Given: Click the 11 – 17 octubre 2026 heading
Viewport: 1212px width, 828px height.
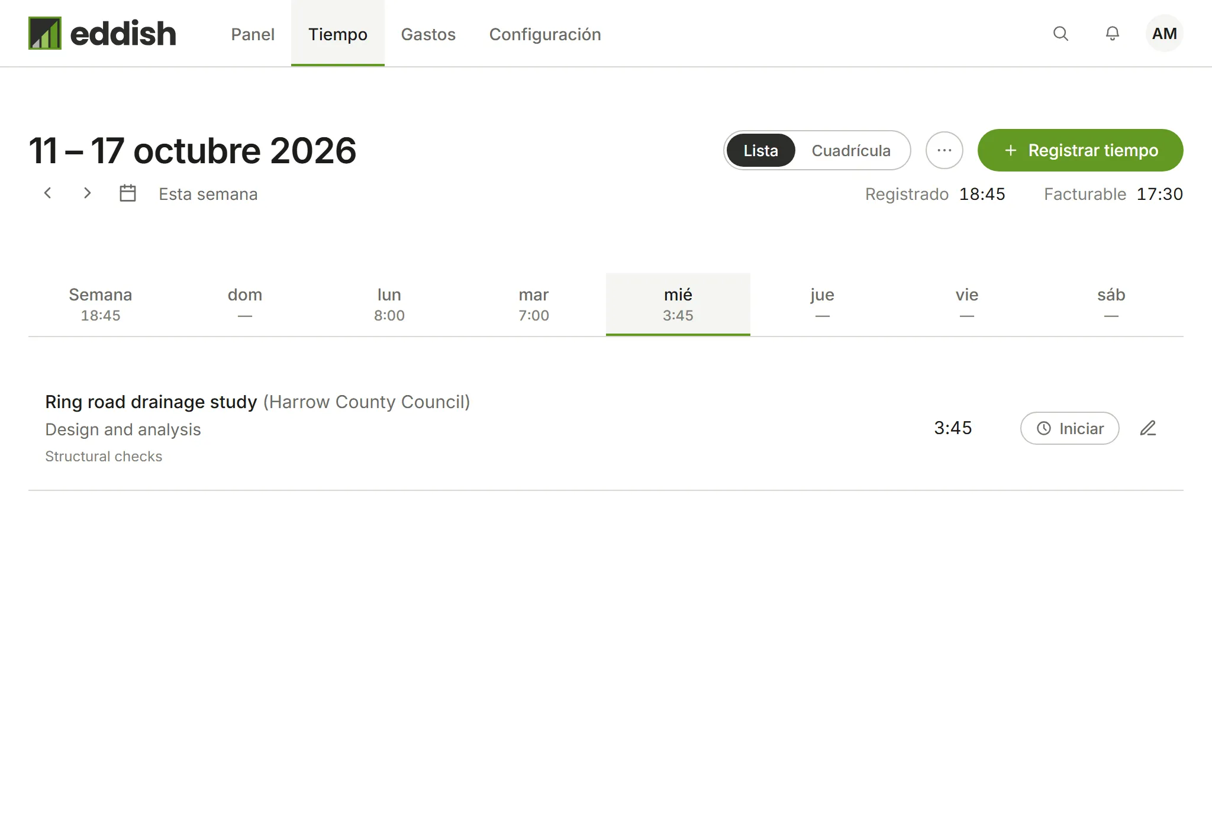Looking at the screenshot, I should click(192, 150).
